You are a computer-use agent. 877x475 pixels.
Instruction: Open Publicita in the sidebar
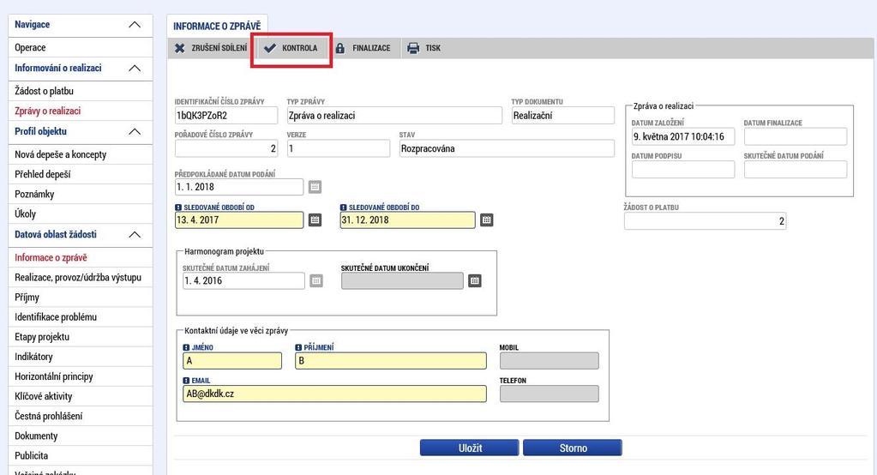pos(81,455)
